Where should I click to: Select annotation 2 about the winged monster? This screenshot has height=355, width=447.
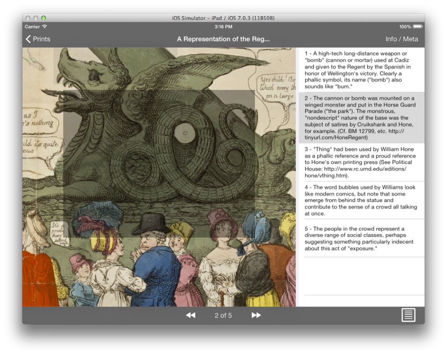pyautogui.click(x=361, y=118)
